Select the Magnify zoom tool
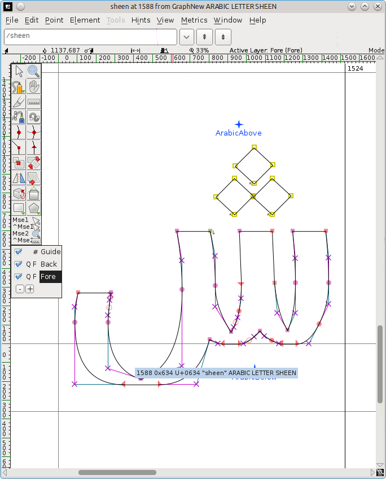 (x=34, y=71)
